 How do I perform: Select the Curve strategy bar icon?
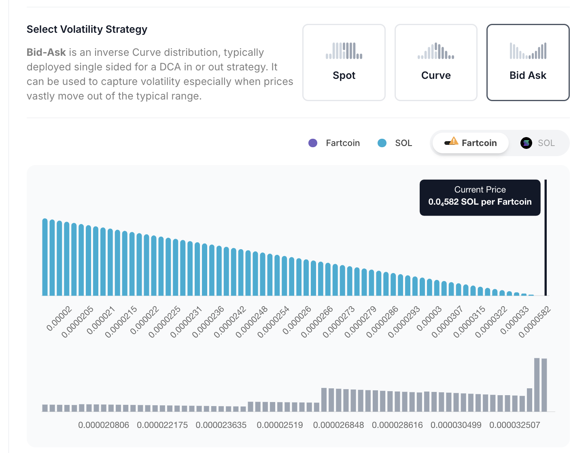click(x=436, y=51)
